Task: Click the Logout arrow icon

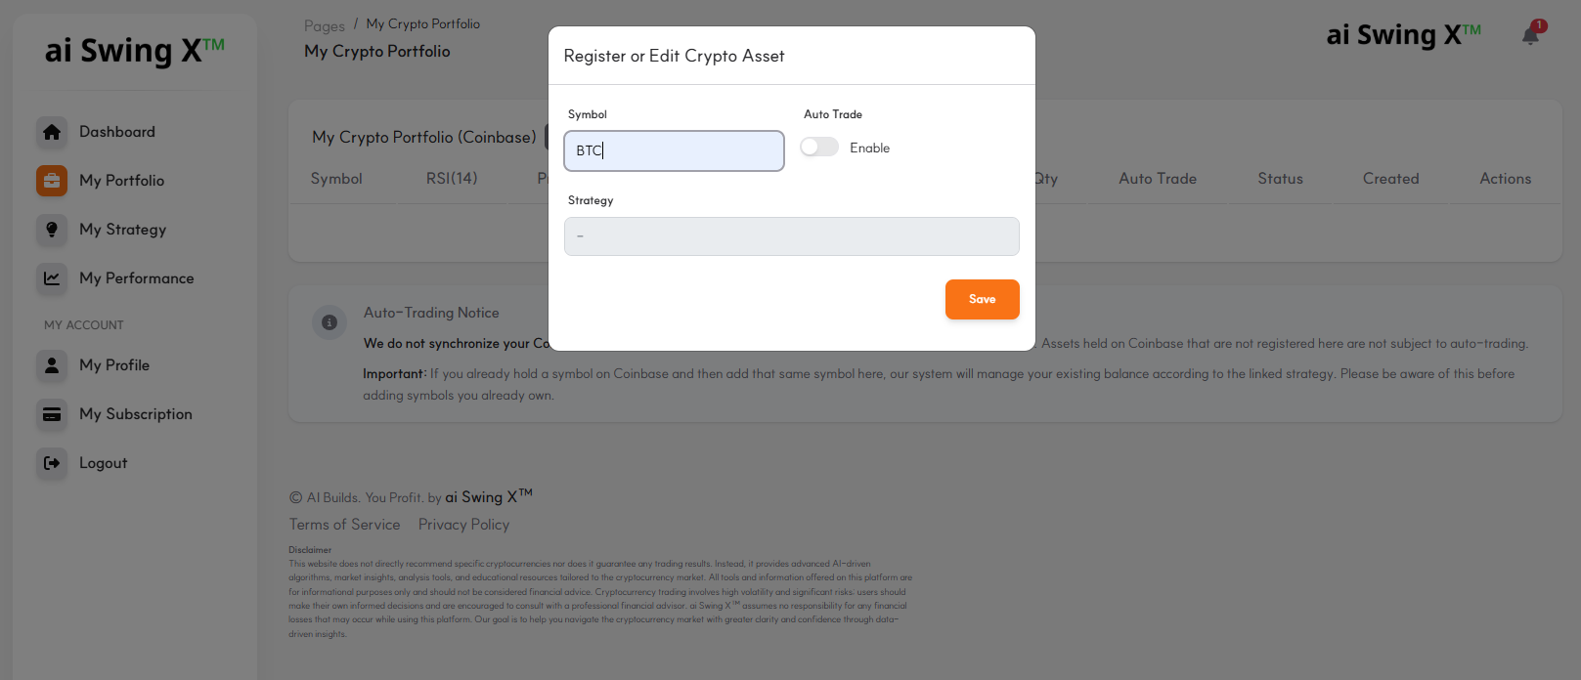Action: tap(52, 463)
